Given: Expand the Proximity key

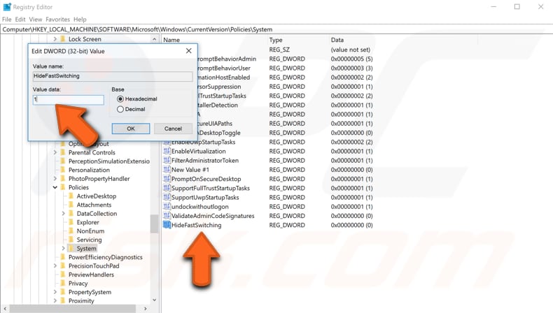Looking at the screenshot, I should (x=55, y=300).
